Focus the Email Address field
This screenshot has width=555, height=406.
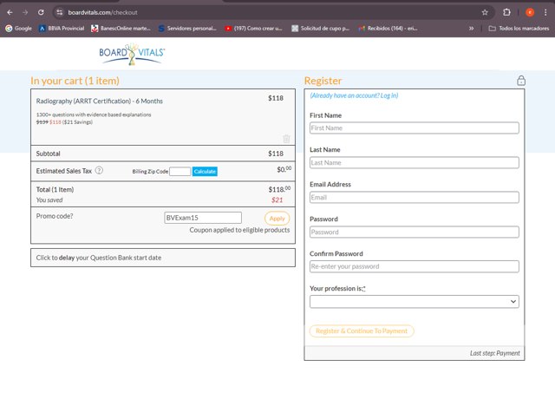pyautogui.click(x=415, y=198)
